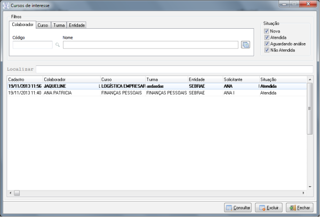Click the Fechar button
The image size is (320, 217).
(300, 208)
